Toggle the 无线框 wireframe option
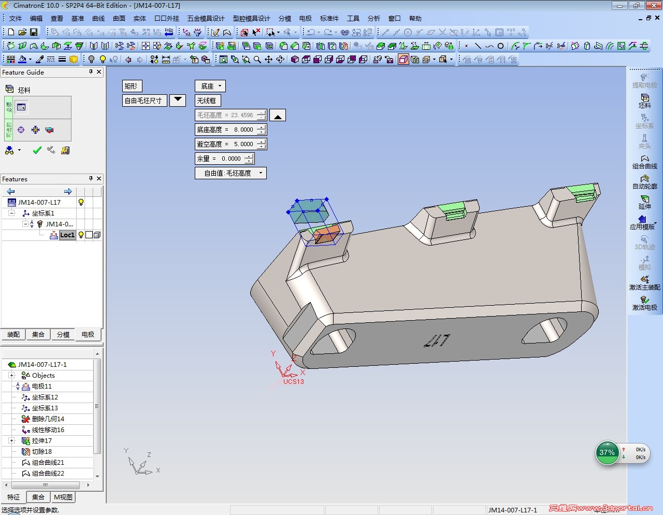The height and width of the screenshot is (515, 663). coord(207,101)
